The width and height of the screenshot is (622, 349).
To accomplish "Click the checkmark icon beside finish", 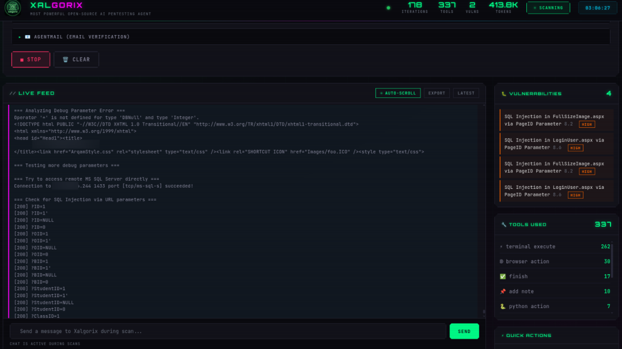I will click(503, 276).
